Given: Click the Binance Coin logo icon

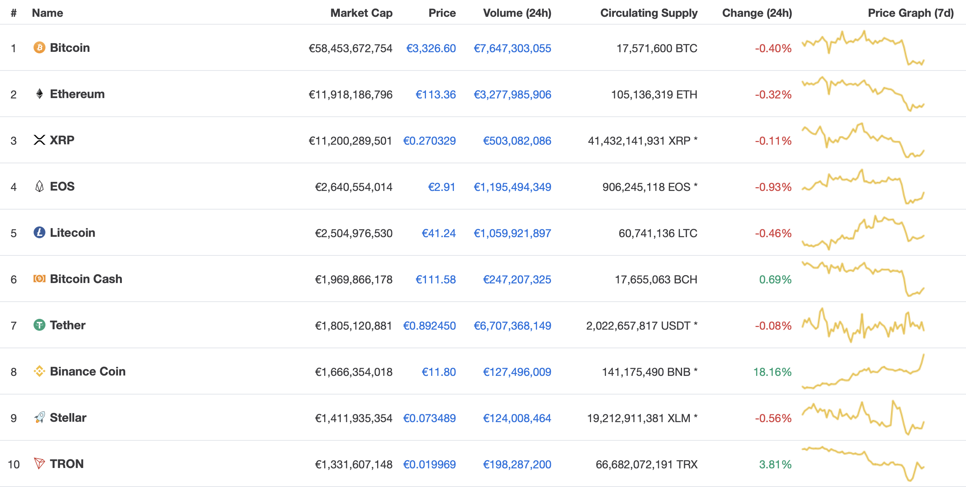Looking at the screenshot, I should coord(40,371).
